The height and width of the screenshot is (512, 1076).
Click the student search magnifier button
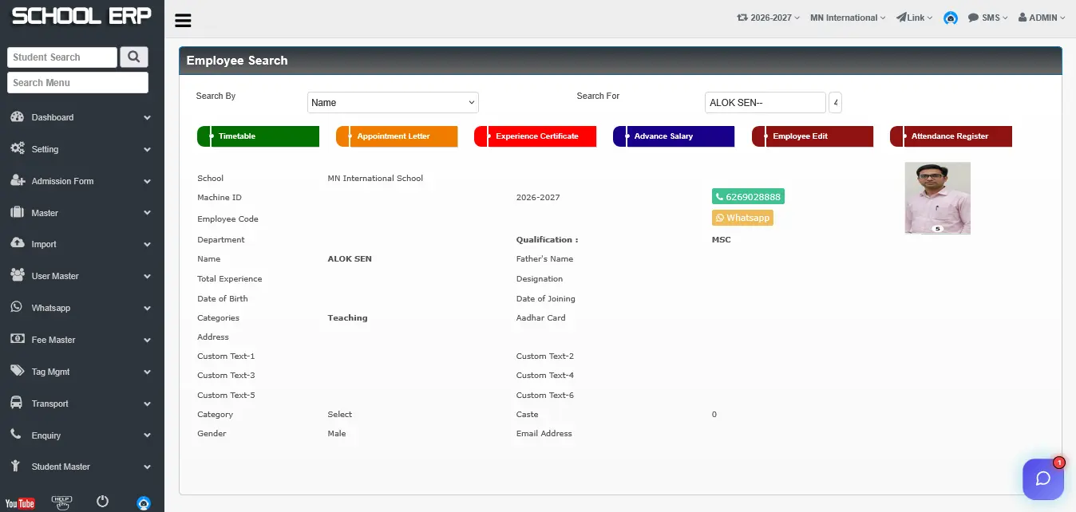pos(134,57)
